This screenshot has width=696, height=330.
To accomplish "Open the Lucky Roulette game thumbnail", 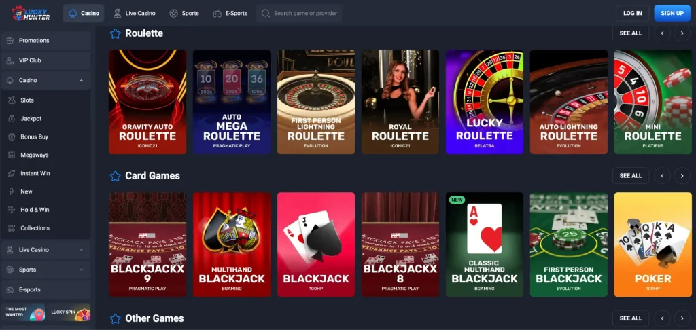I will (484, 102).
